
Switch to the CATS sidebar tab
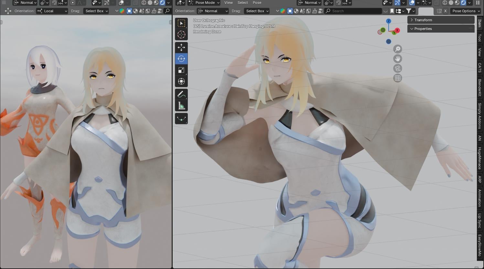click(480, 67)
